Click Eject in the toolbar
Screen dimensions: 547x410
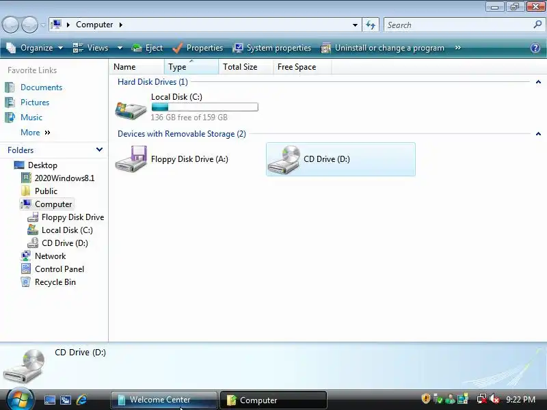pos(147,48)
